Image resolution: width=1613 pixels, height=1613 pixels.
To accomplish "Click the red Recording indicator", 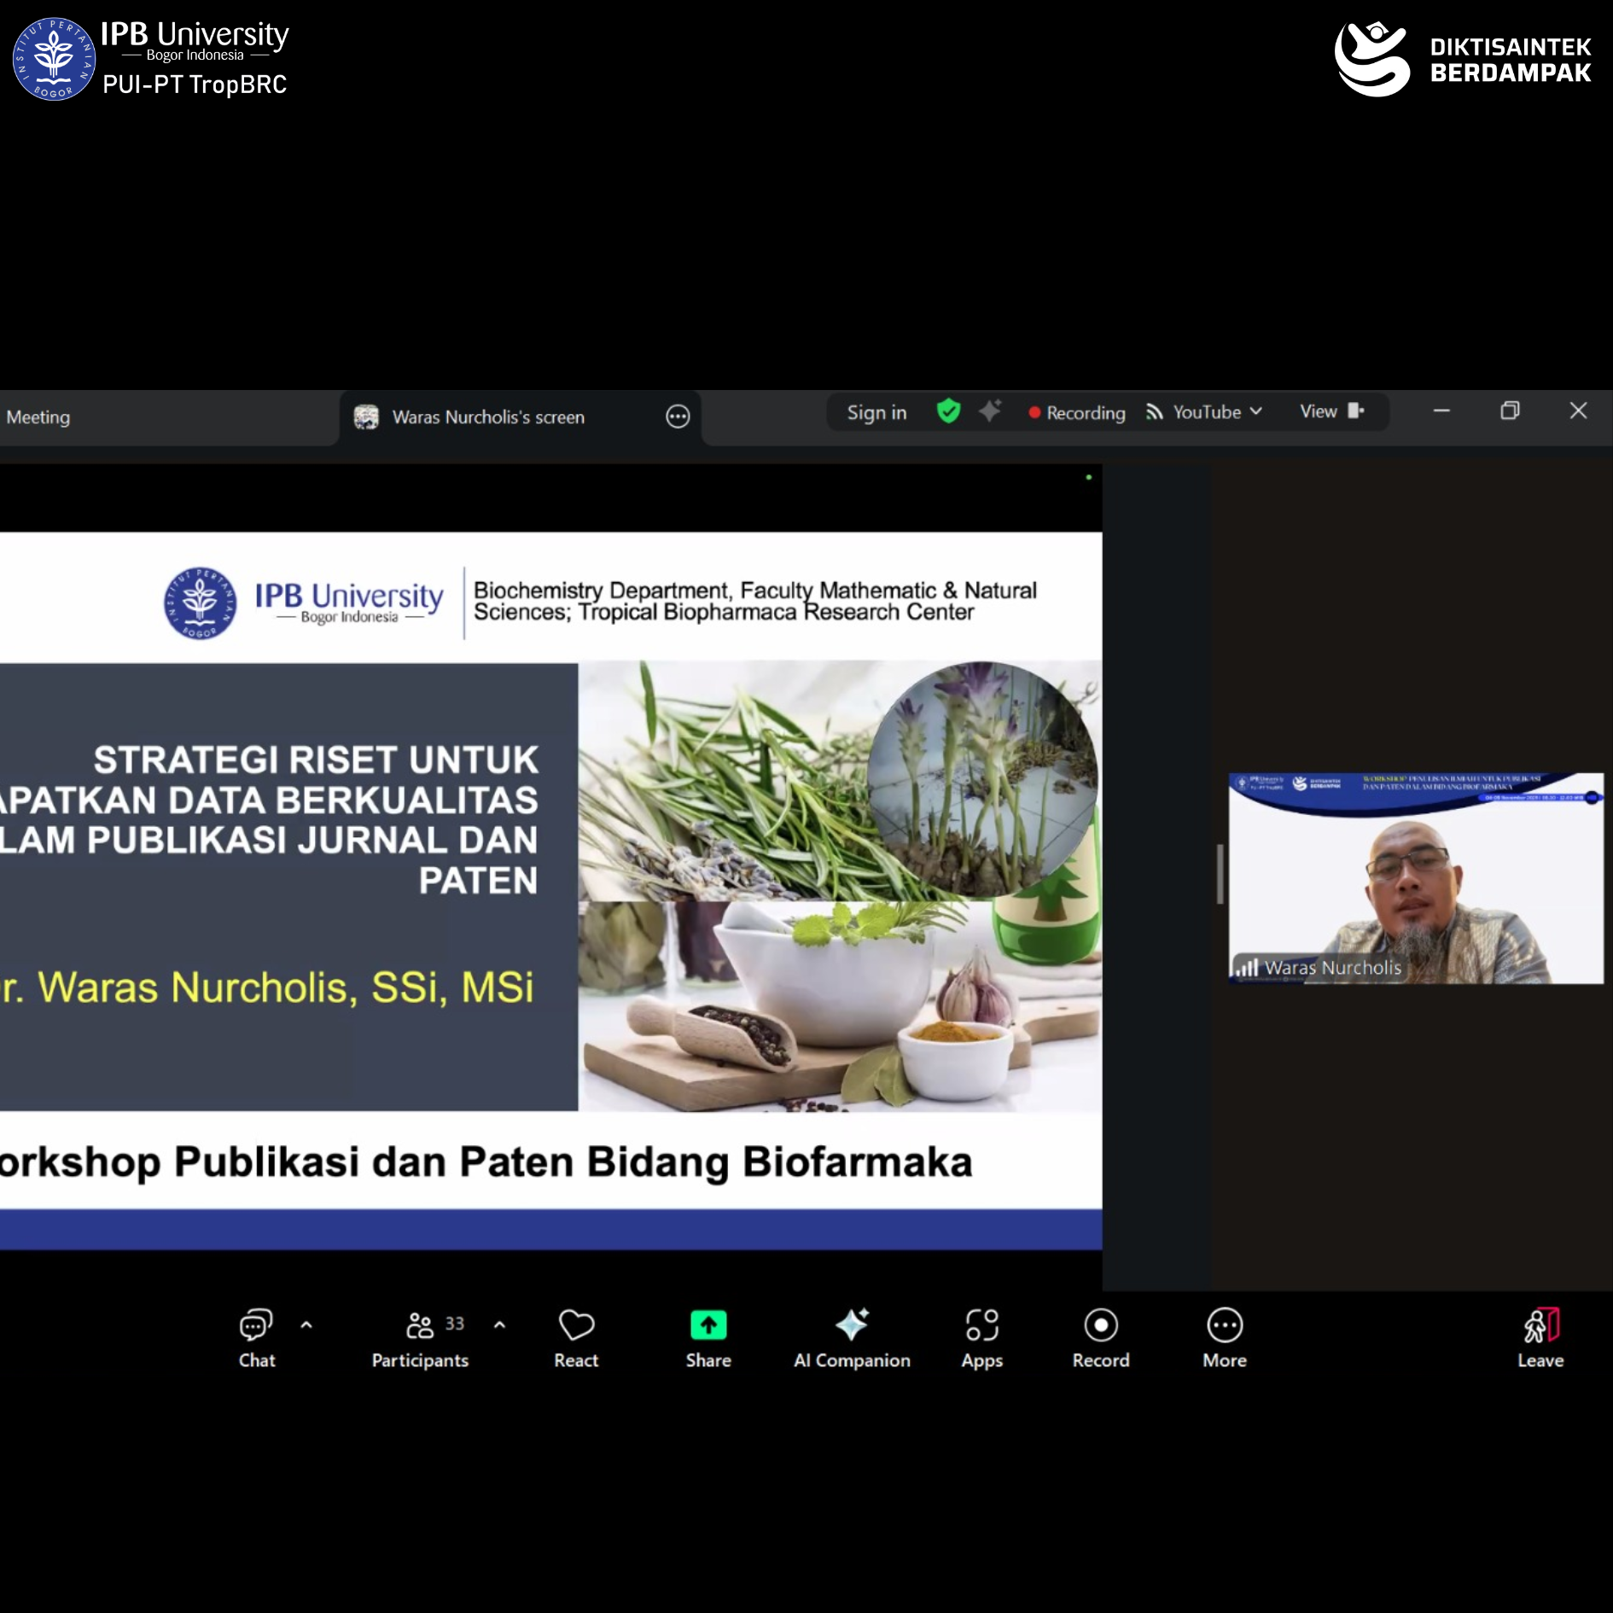I will click(1077, 413).
